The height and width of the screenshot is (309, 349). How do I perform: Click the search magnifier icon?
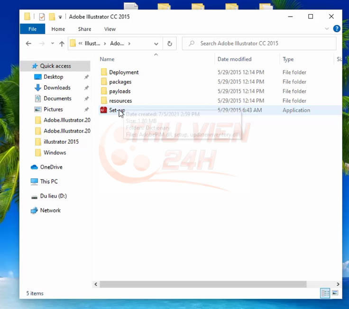192,44
